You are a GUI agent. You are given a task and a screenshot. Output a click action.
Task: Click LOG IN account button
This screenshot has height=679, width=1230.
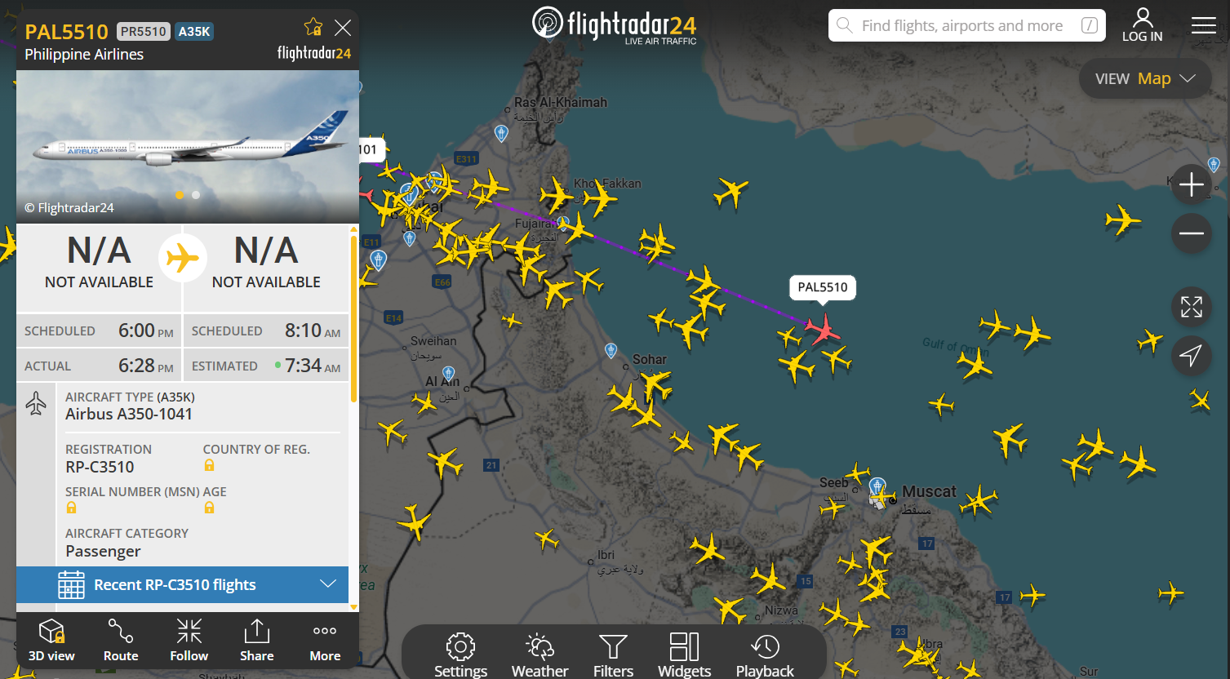[x=1142, y=25]
